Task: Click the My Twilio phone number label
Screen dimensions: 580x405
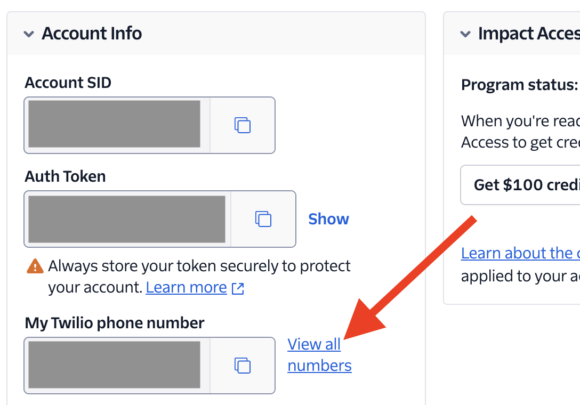Action: click(114, 323)
